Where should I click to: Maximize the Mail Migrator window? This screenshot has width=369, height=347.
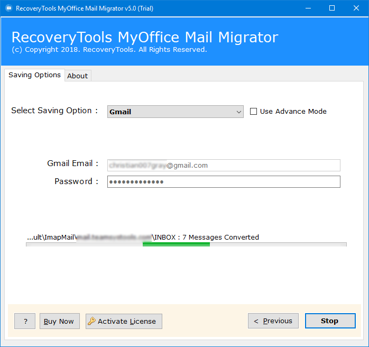(331, 8)
